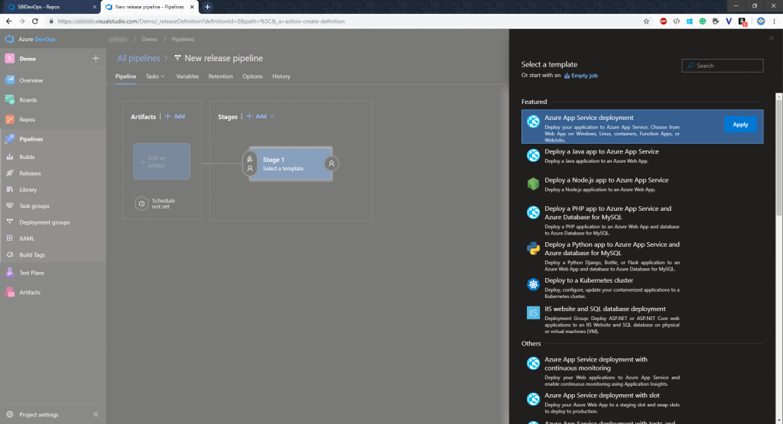Click post-deployment conditions icon on Stage 1
The width and height of the screenshot is (783, 424).
click(x=331, y=163)
